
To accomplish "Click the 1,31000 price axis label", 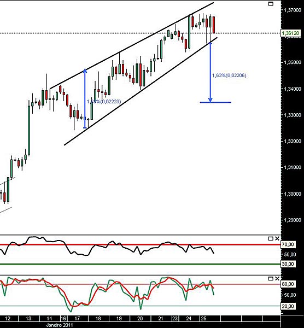I will point(293,167).
